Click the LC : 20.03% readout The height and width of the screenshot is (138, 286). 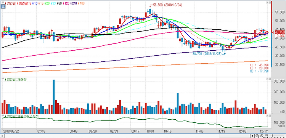[259, 68]
